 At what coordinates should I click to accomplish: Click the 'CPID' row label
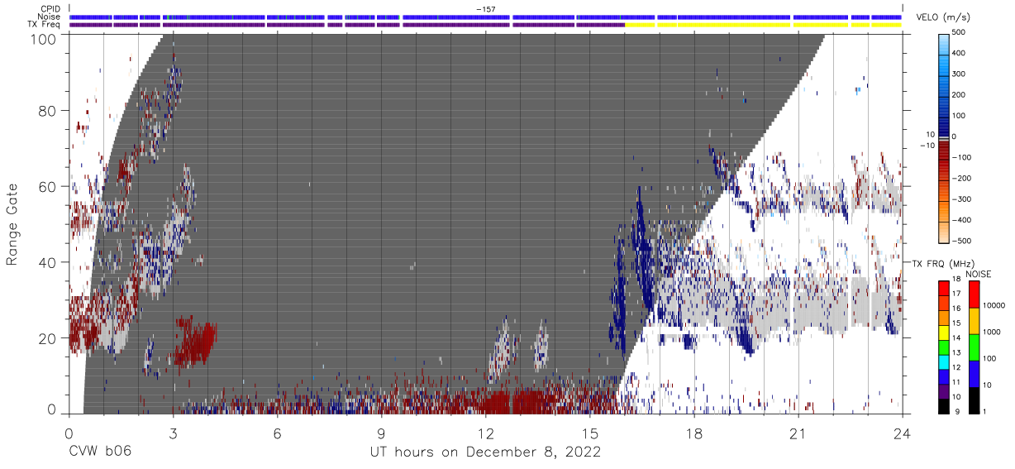tap(51, 8)
